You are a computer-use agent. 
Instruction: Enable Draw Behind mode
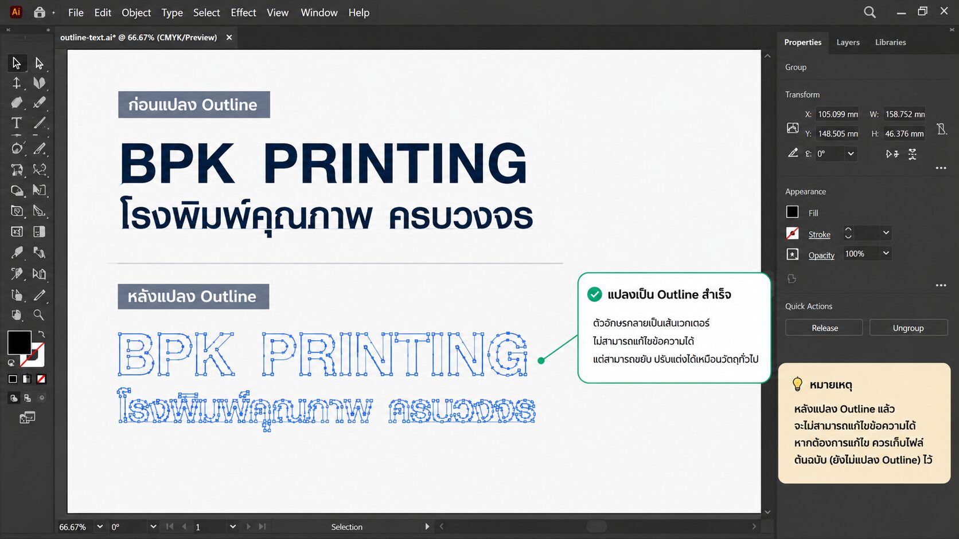point(28,398)
